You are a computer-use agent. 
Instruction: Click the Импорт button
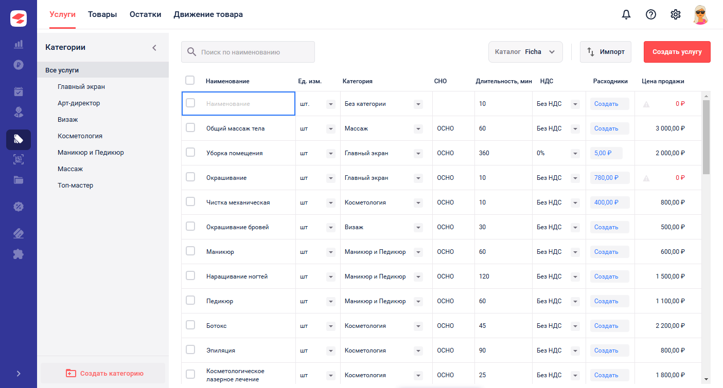pyautogui.click(x=606, y=52)
